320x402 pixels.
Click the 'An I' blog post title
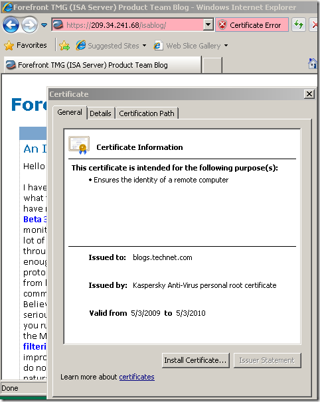pyautogui.click(x=35, y=149)
